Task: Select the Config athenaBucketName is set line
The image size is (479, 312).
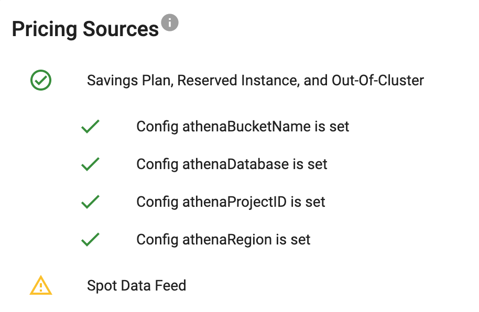Action: pyautogui.click(x=243, y=127)
